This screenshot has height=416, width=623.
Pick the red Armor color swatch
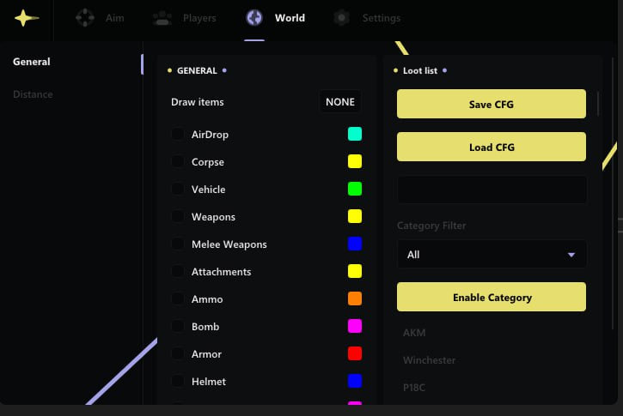pos(354,354)
